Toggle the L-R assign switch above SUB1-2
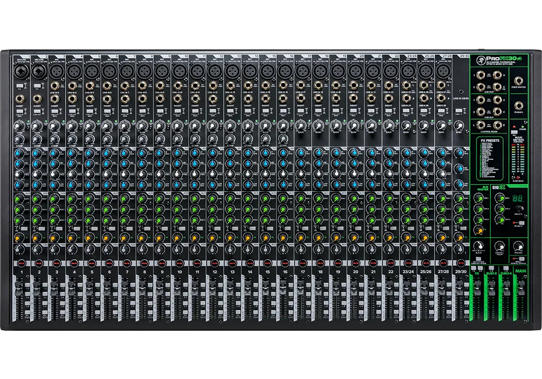542x379 pixels. [491, 267]
